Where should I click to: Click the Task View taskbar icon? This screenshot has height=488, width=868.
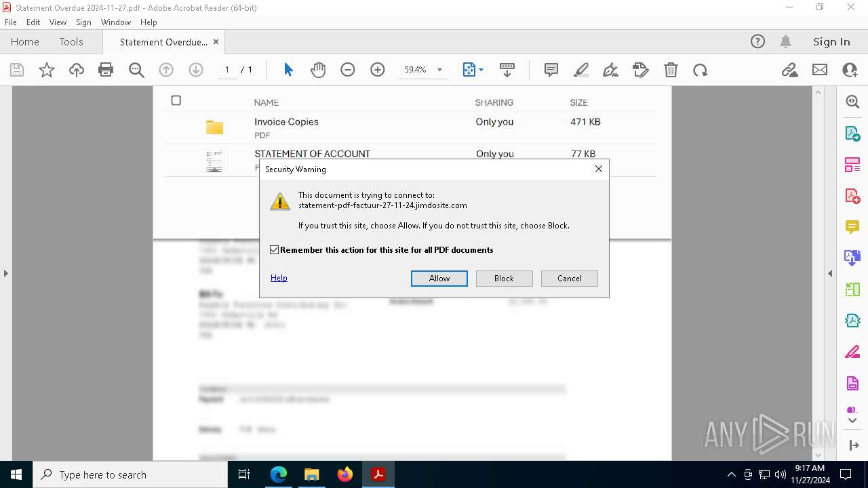[x=245, y=474]
